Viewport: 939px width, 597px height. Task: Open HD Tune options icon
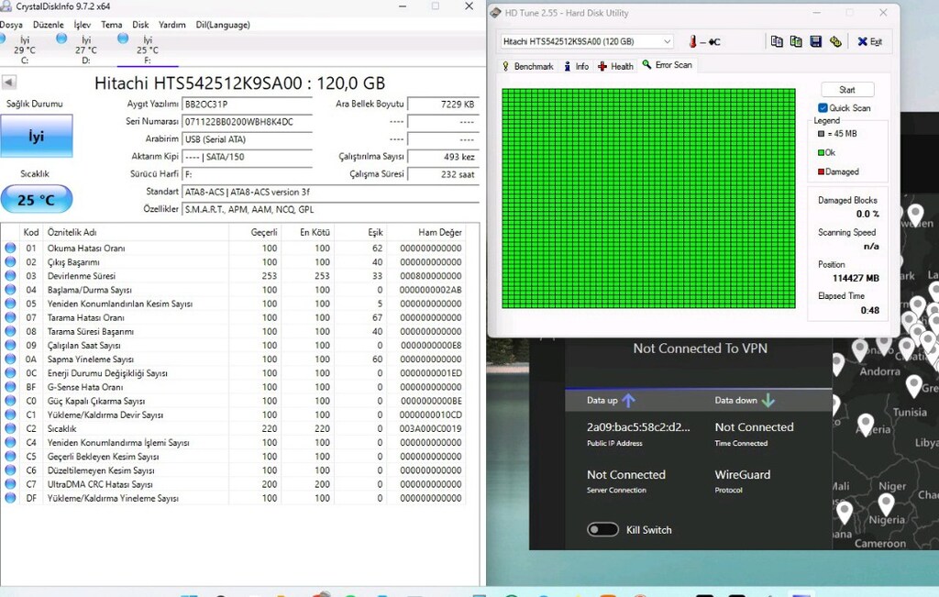click(x=835, y=41)
